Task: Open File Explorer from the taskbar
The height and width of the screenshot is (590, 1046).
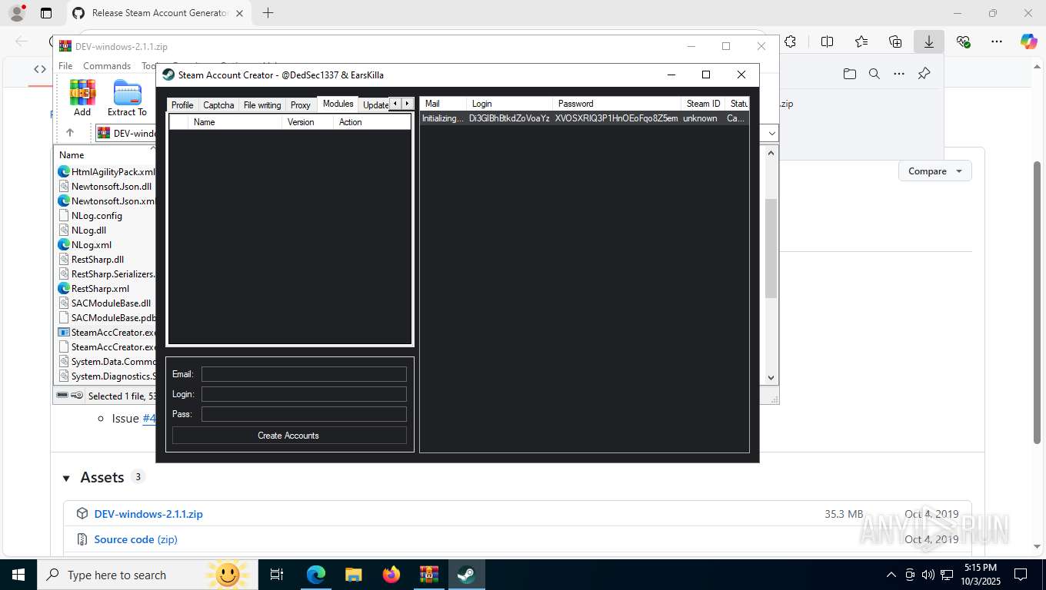Action: pyautogui.click(x=353, y=575)
